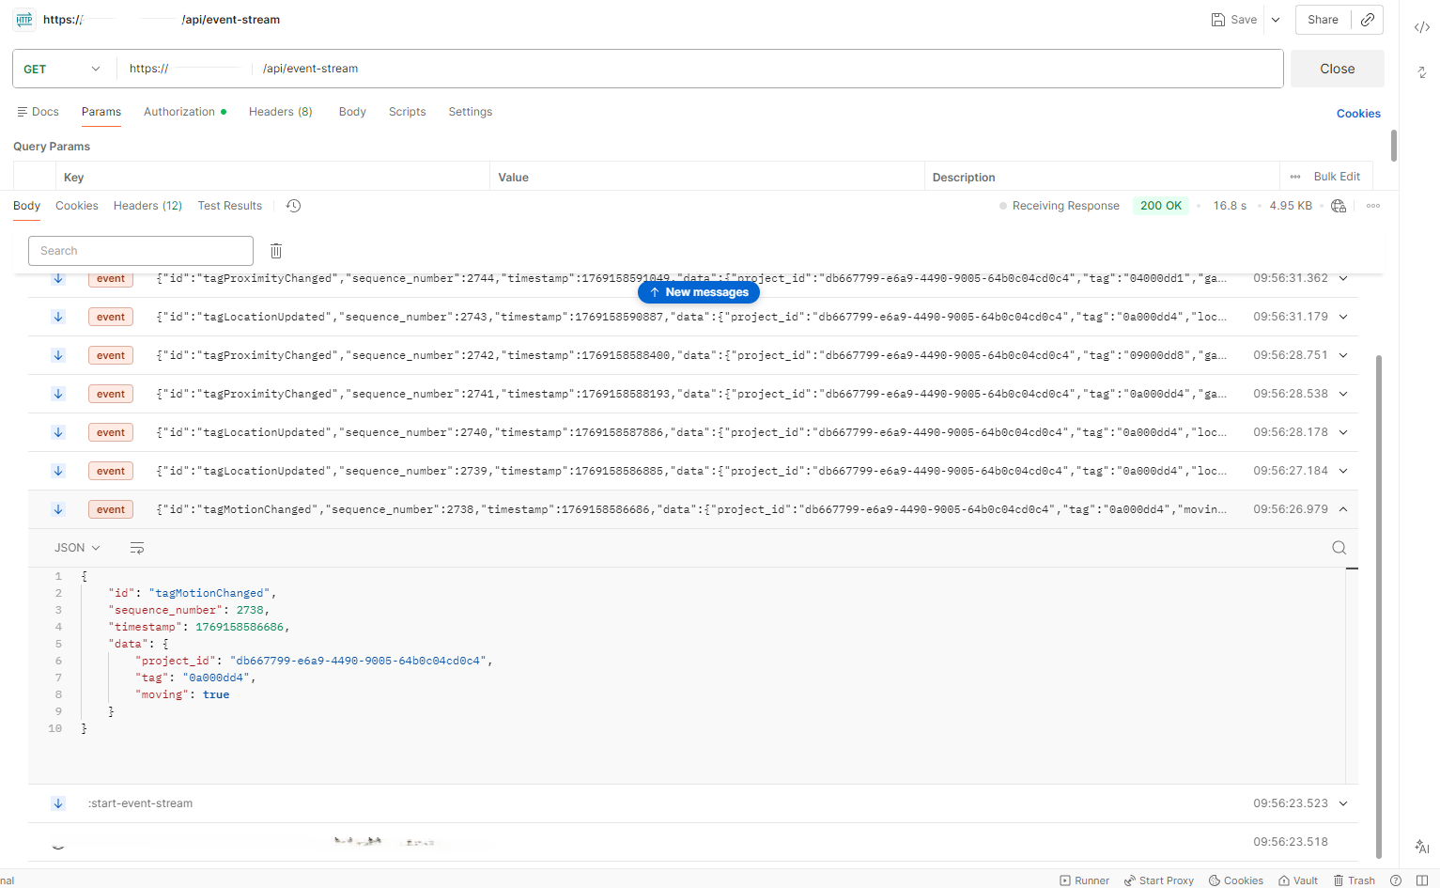Viewport: 1440px width, 888px height.
Task: Open the GET method dropdown
Action: click(x=62, y=69)
